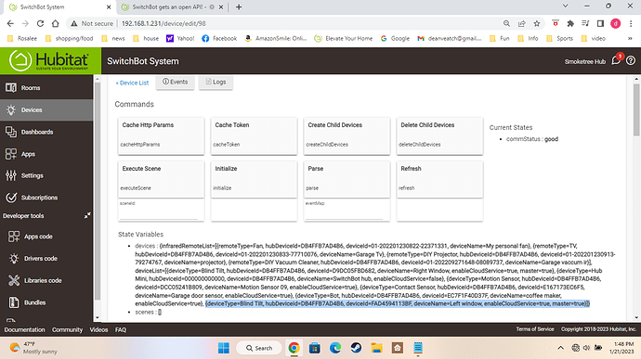
Task: Open Chrome profile avatar
Action: [616, 24]
